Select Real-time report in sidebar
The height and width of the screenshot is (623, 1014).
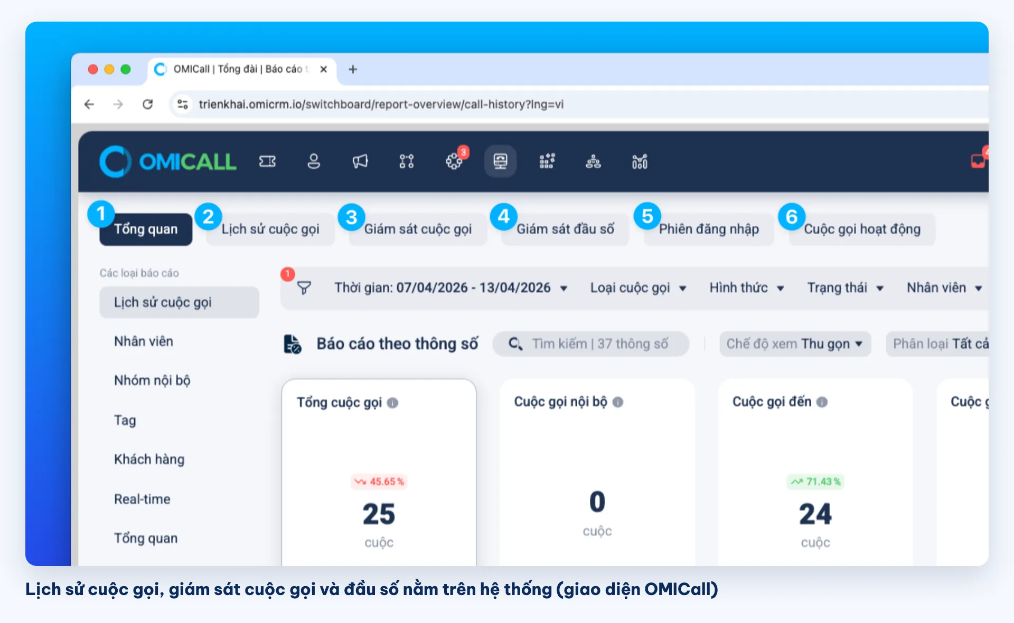142,499
